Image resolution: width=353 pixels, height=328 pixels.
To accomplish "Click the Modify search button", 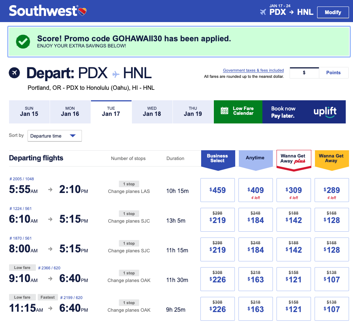I will click(333, 12).
